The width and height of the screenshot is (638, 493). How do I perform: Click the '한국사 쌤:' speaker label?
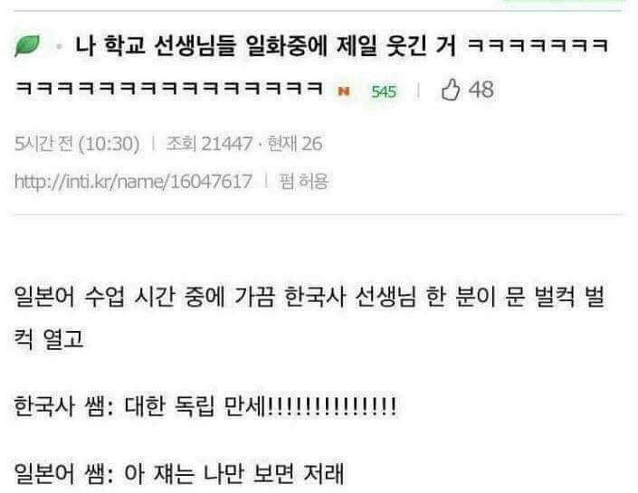(x=64, y=406)
